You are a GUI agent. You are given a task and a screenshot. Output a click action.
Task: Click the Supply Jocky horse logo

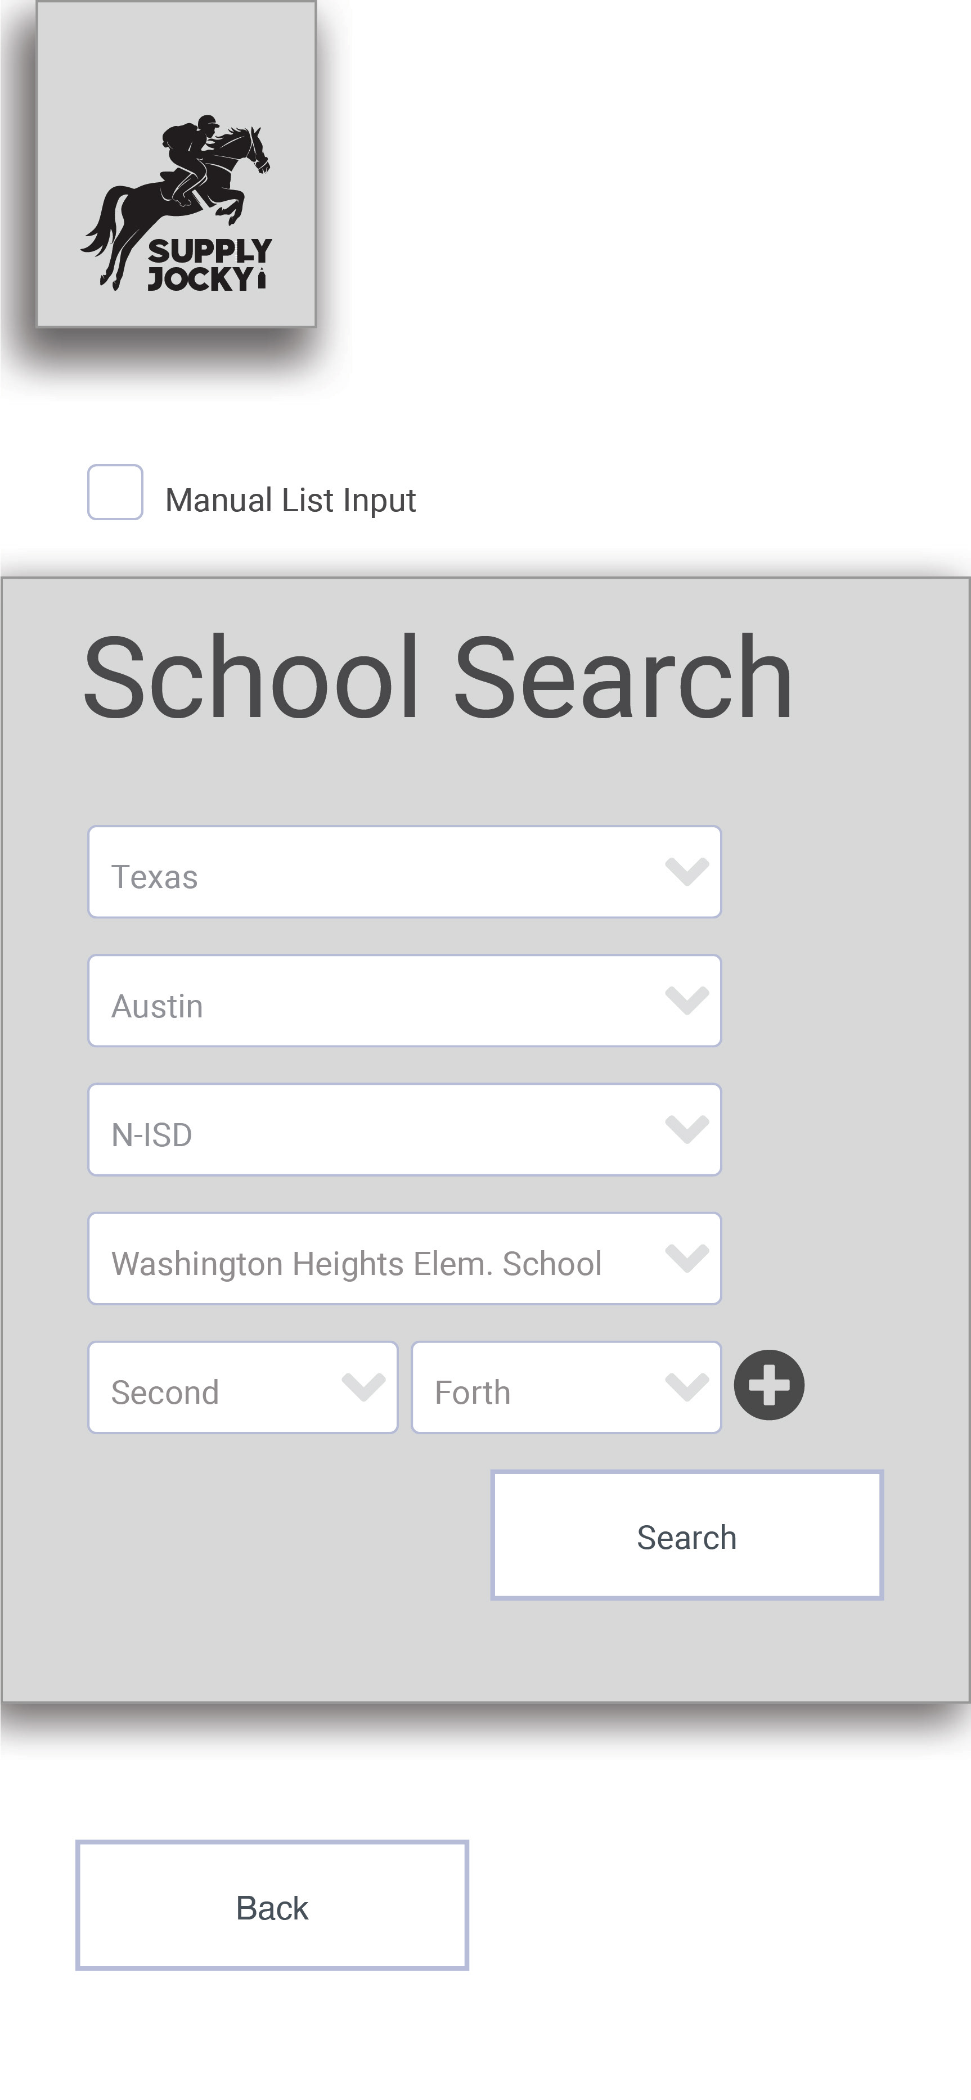pos(176,202)
